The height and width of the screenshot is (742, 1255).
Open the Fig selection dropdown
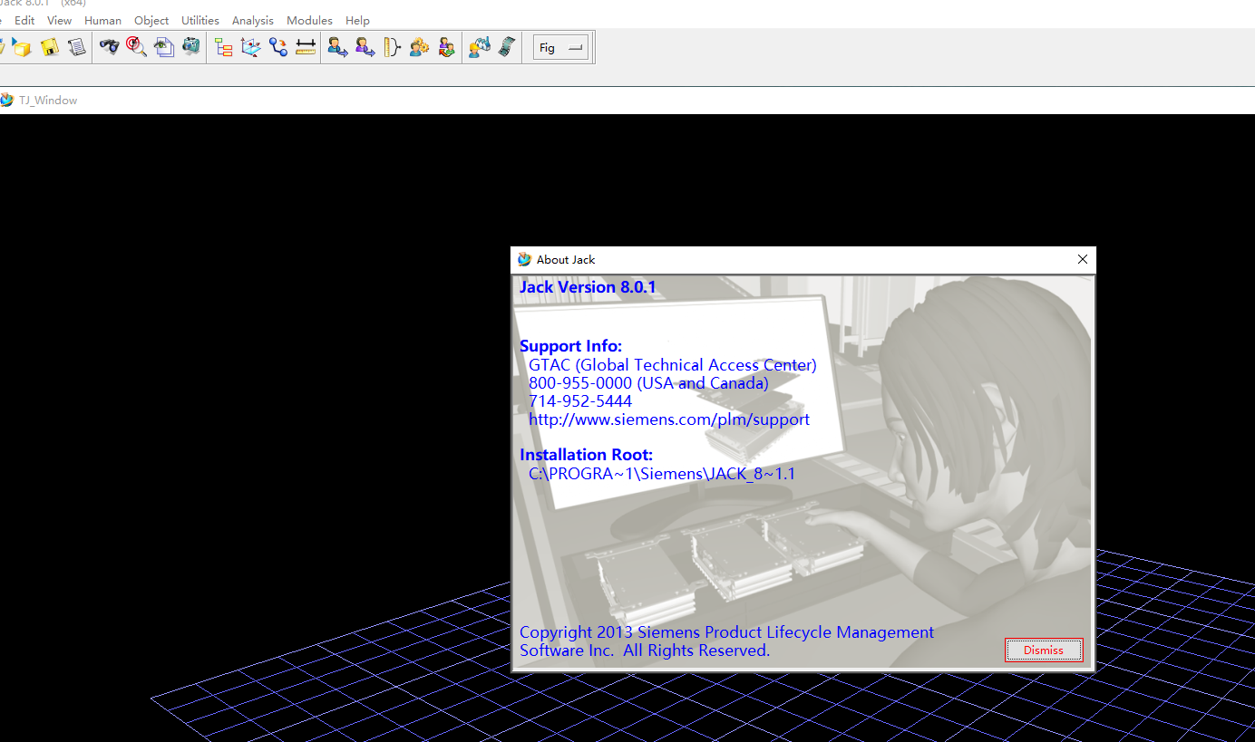point(560,48)
